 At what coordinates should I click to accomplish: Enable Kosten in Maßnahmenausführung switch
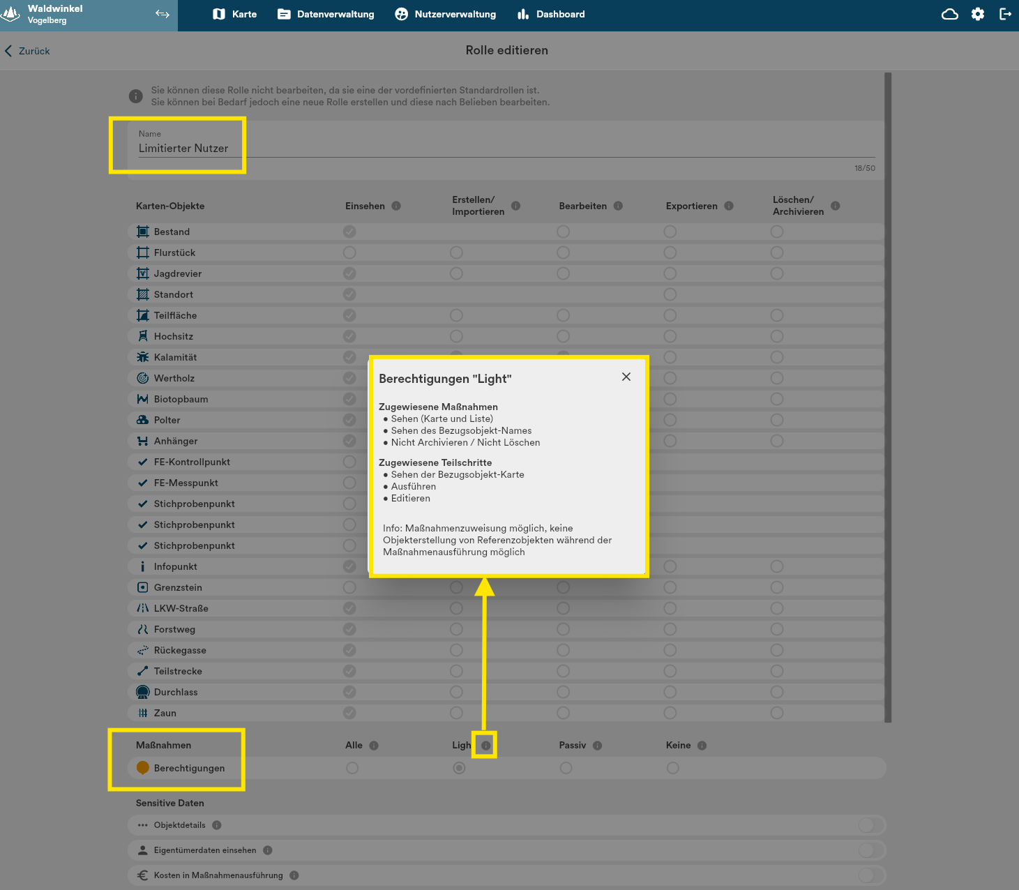[x=870, y=875]
